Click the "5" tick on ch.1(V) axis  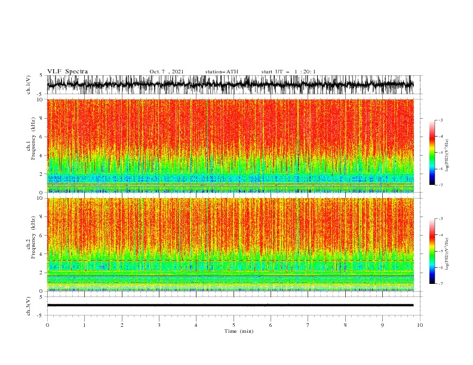(x=41, y=76)
